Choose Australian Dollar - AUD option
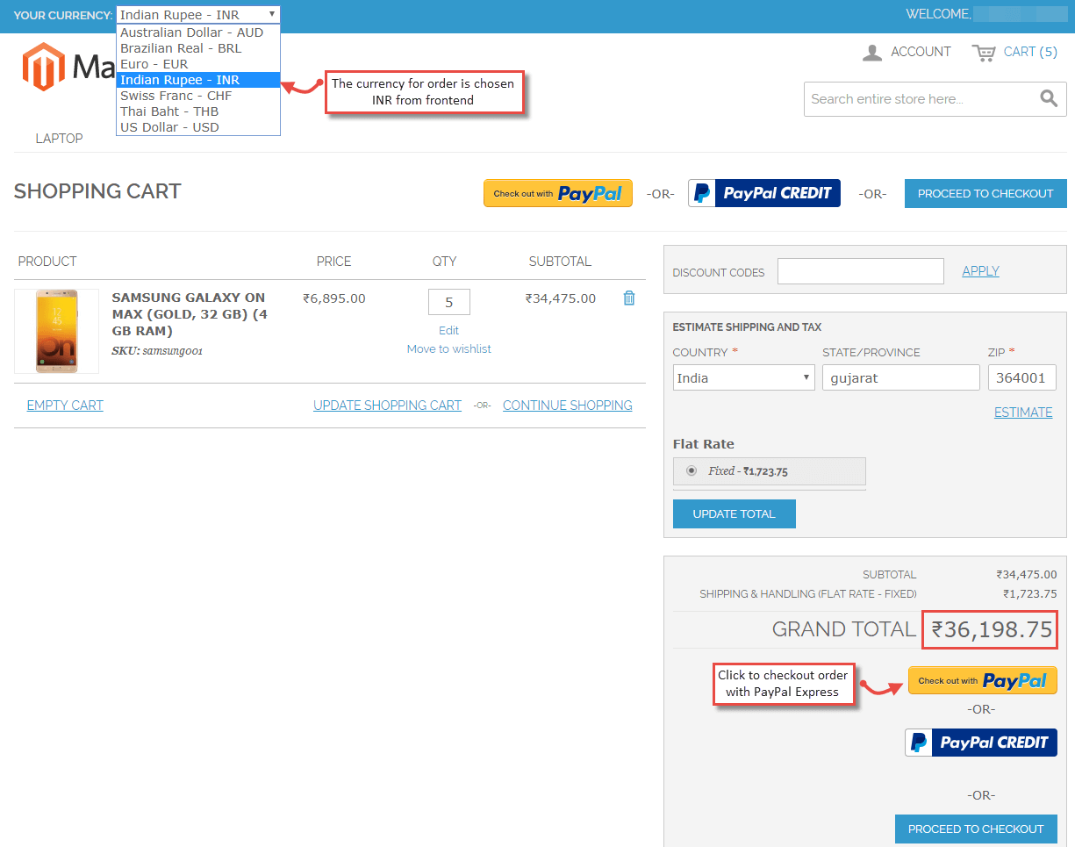Image resolution: width=1075 pixels, height=847 pixels. (x=198, y=32)
